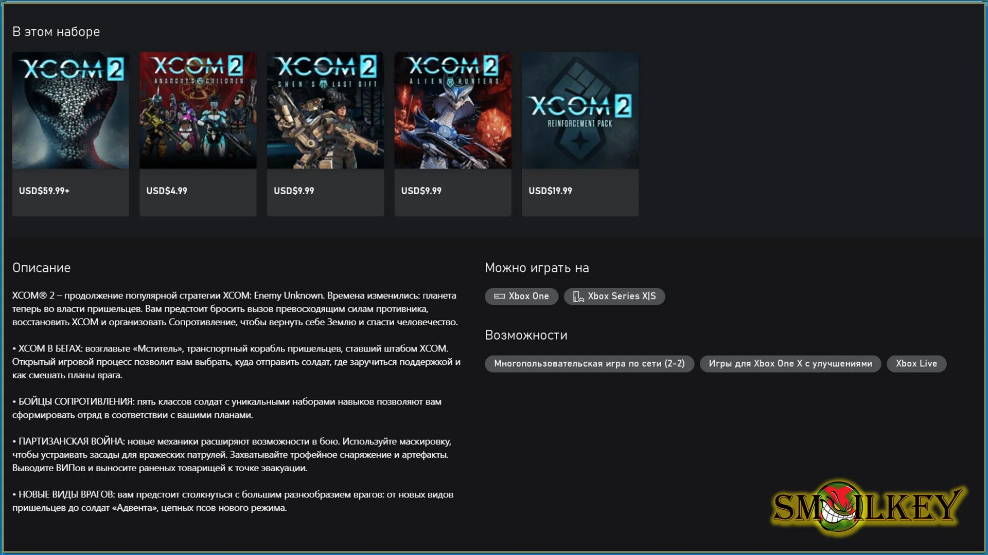Click the Описание section heading
This screenshot has height=555, width=988.
pyautogui.click(x=42, y=268)
